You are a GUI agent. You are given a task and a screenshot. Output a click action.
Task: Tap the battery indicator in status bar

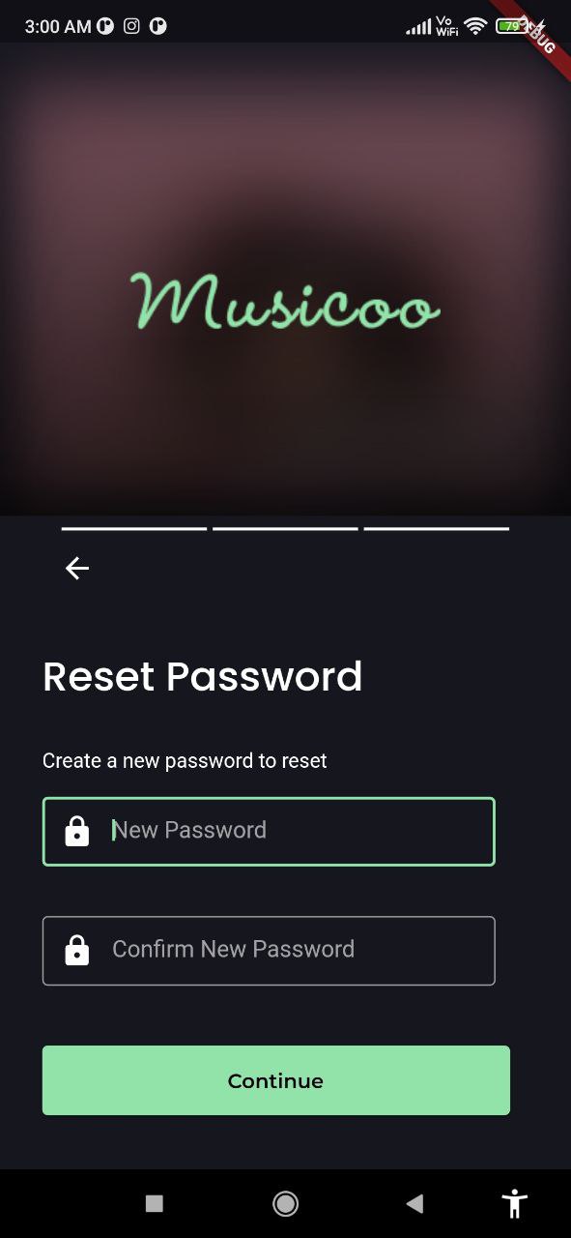pyautogui.click(x=510, y=26)
